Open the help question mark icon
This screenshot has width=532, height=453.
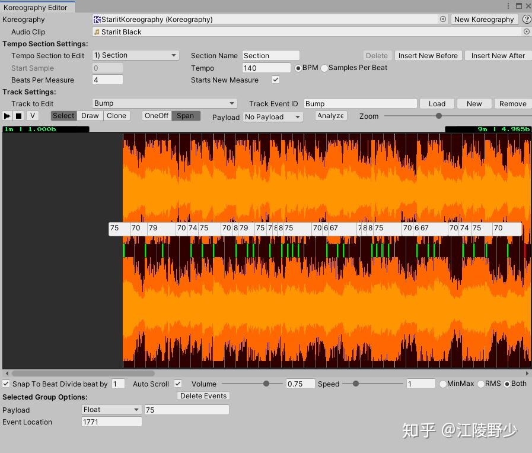(527, 20)
